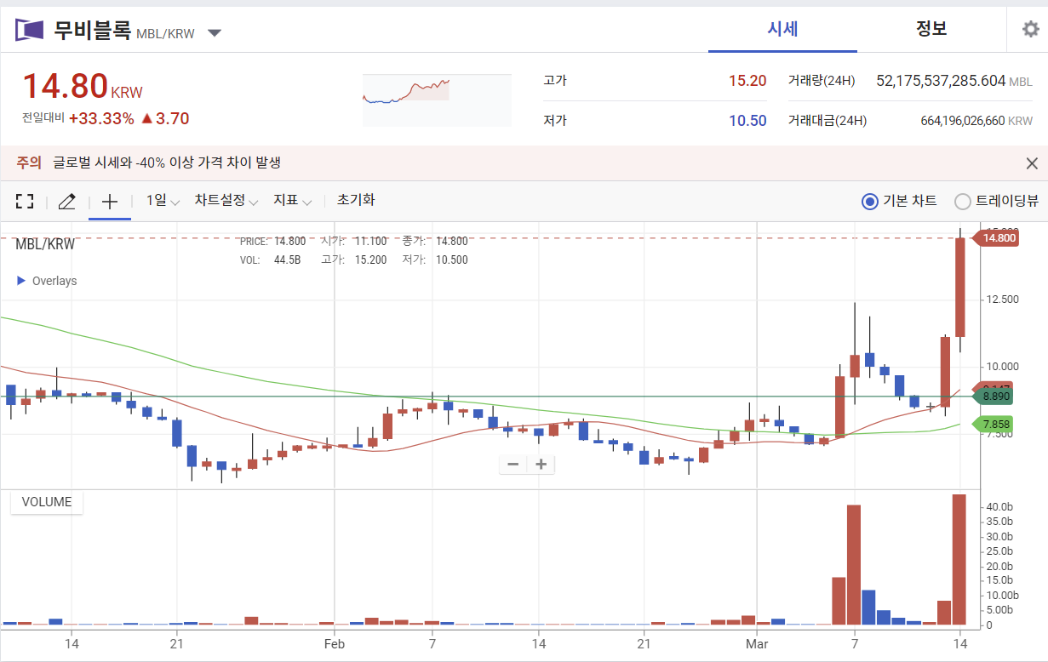Viewport: 1048px width, 662px height.
Task: Enter fullscreen chart view
Action: [x=24, y=201]
